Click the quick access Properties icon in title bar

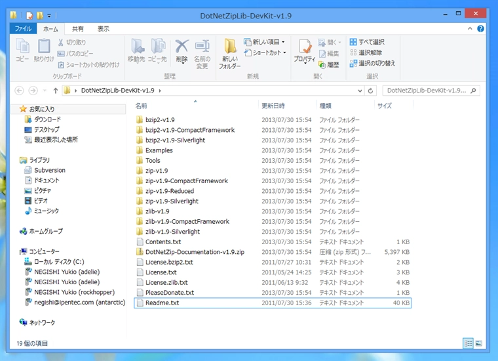pyautogui.click(x=29, y=15)
